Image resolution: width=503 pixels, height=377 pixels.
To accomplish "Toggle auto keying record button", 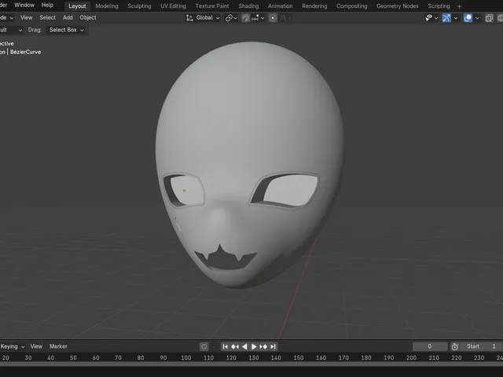I will (204, 346).
